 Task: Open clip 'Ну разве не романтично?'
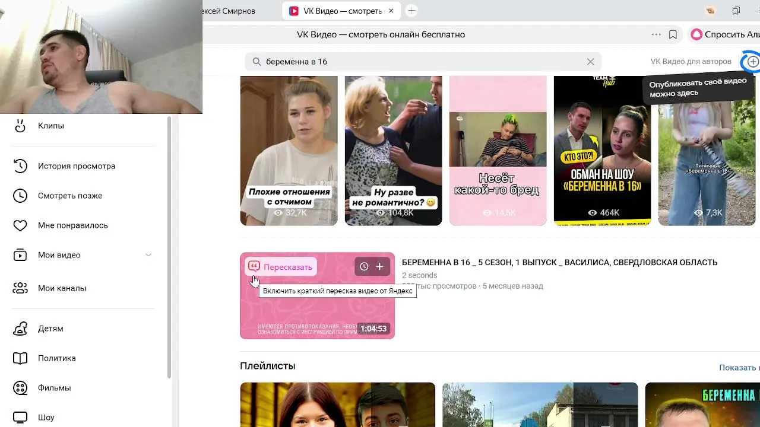click(393, 151)
